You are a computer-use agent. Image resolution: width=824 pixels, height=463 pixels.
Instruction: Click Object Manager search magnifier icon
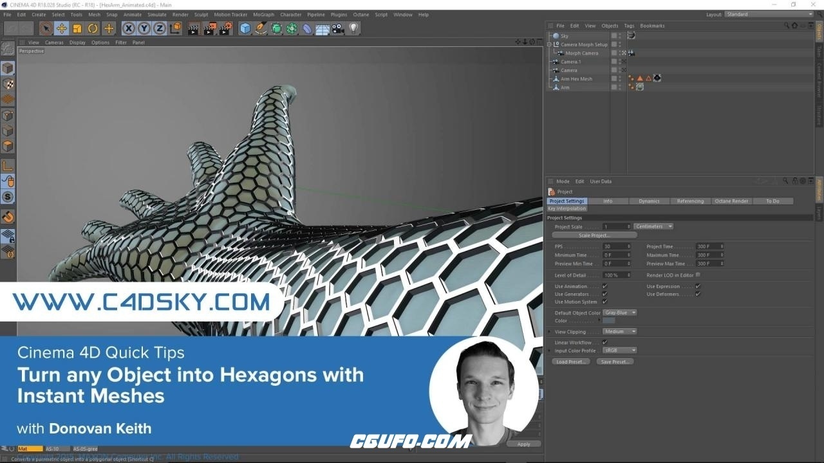787,26
